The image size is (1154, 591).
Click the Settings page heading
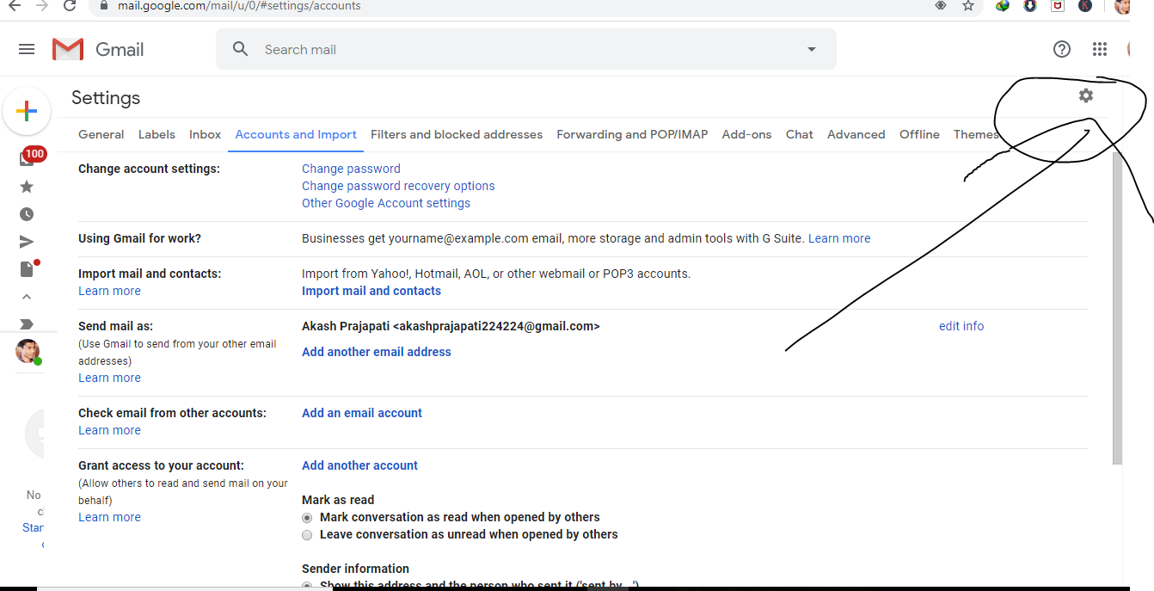tap(106, 98)
